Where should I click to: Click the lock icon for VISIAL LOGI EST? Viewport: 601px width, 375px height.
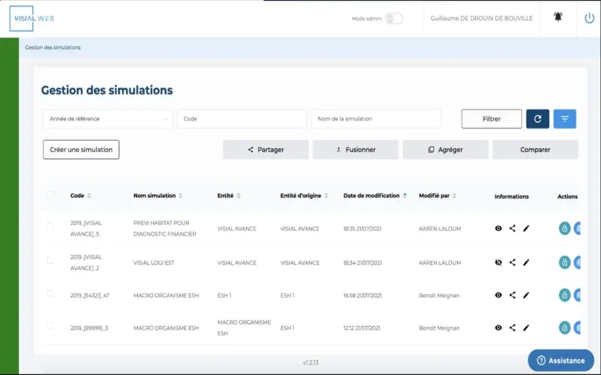pyautogui.click(x=564, y=263)
